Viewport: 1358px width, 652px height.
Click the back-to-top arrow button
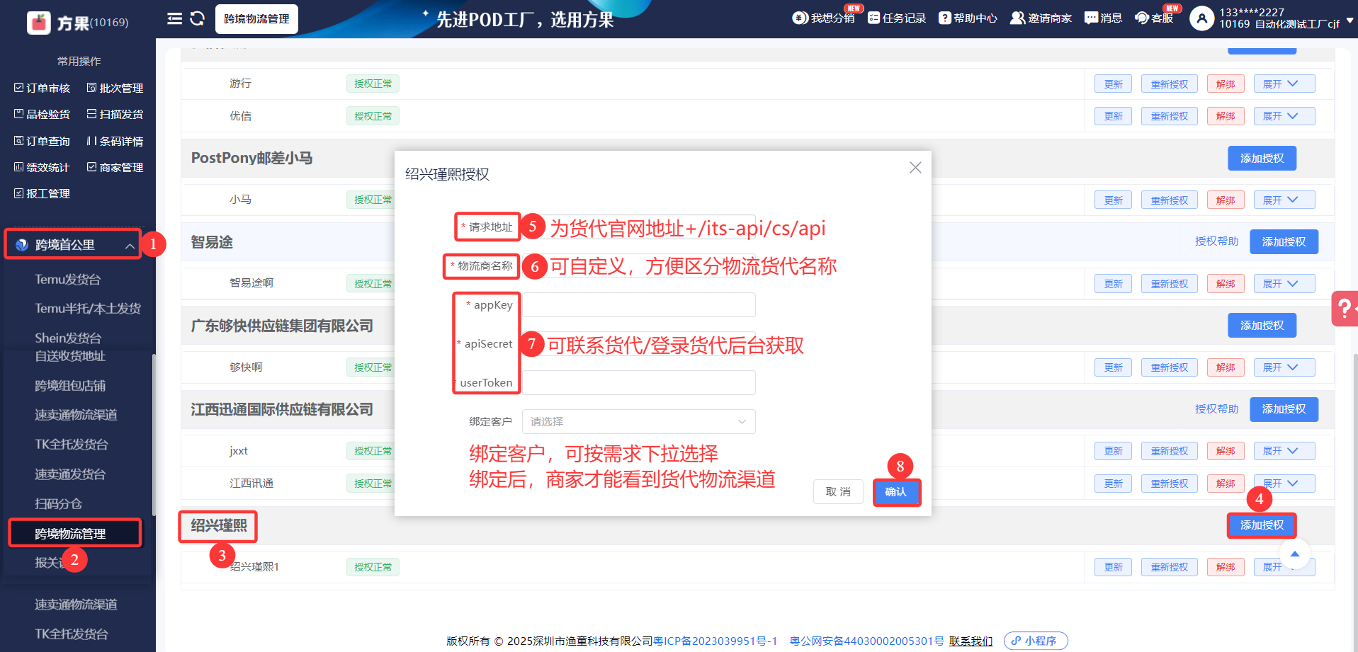tap(1295, 554)
